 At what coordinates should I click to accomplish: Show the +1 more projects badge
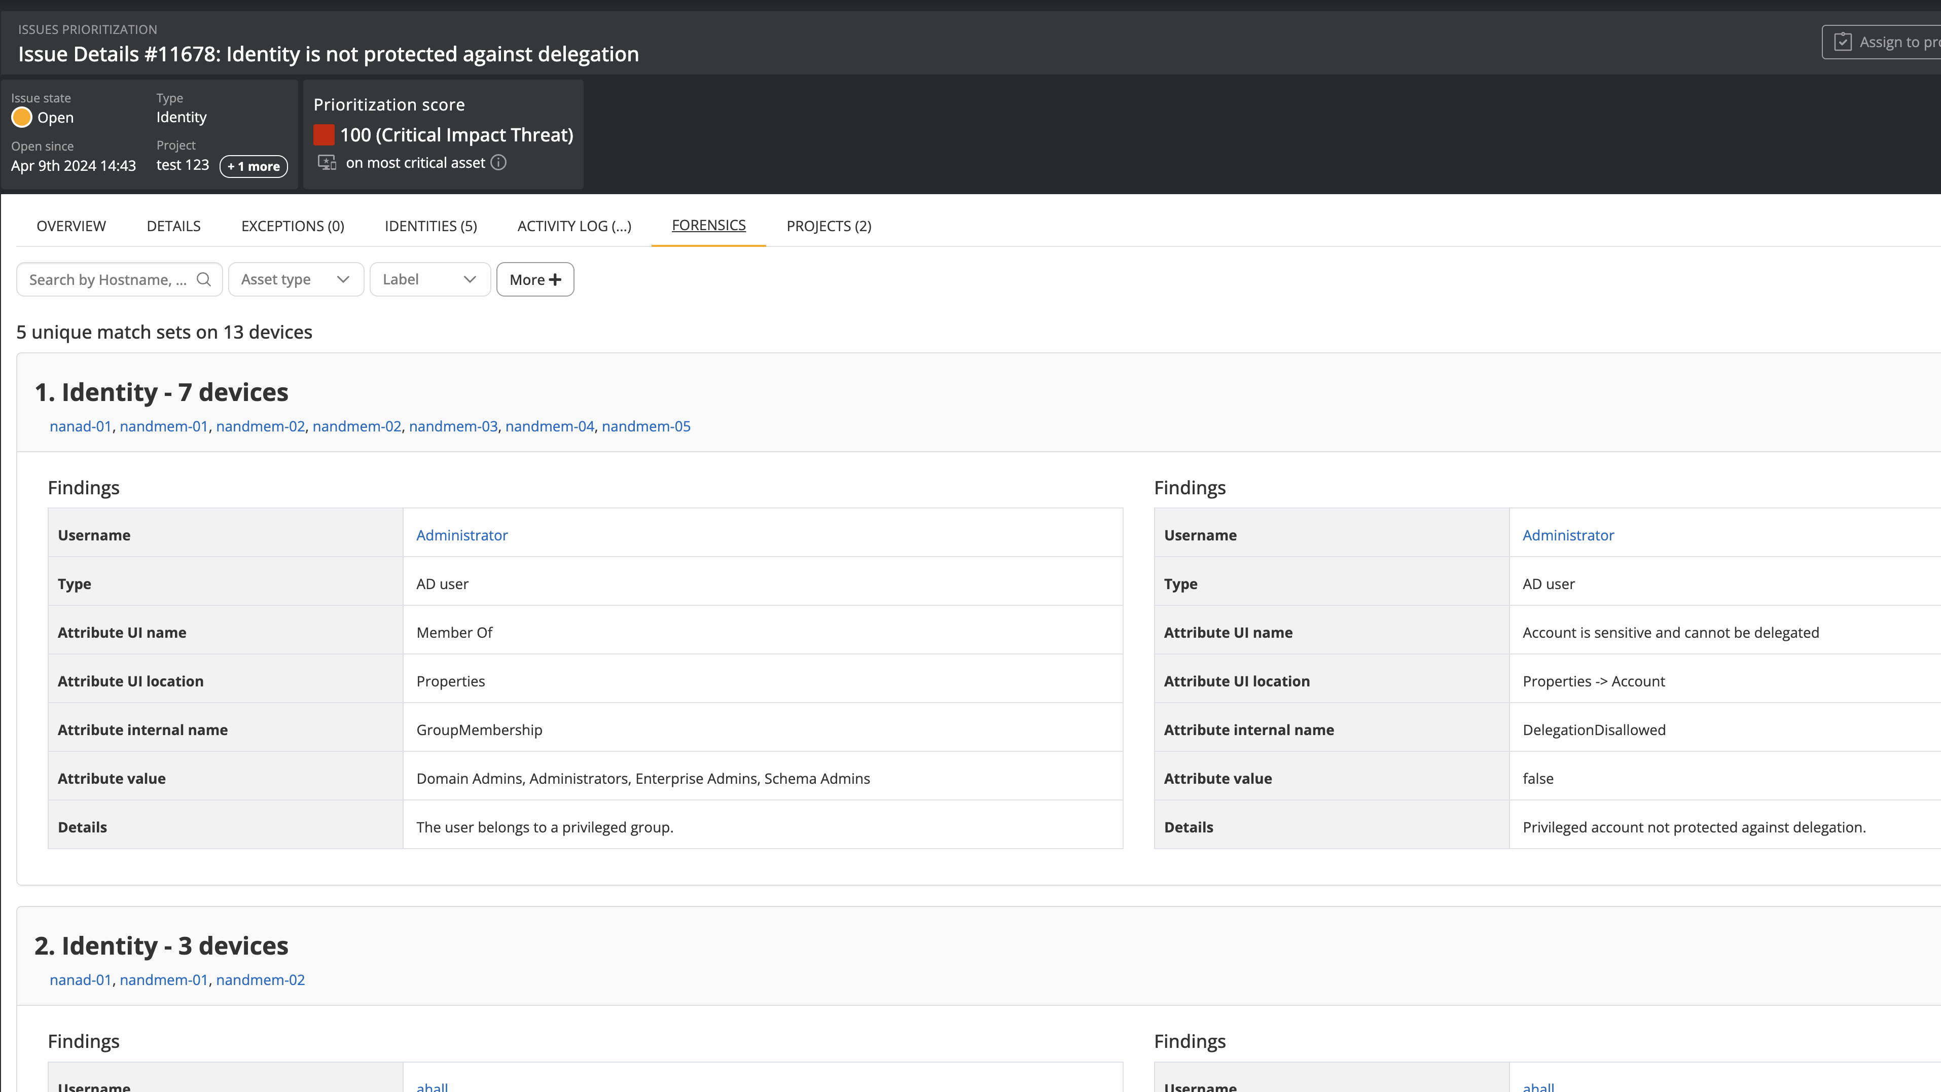click(x=253, y=166)
